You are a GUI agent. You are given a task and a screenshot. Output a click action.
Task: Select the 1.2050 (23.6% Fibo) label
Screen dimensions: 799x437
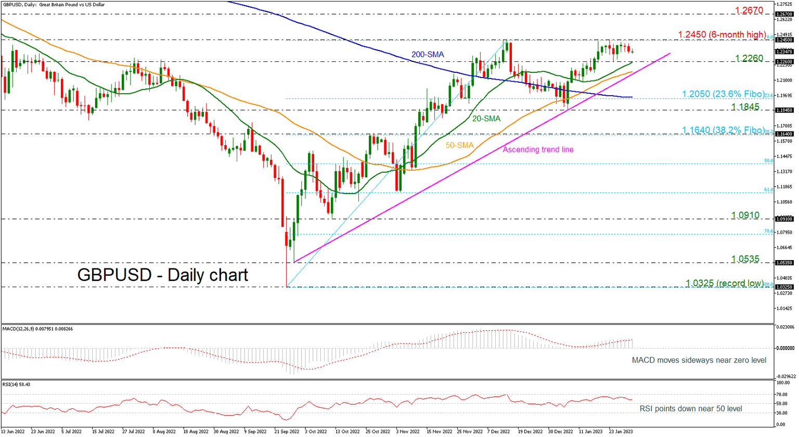(724, 94)
